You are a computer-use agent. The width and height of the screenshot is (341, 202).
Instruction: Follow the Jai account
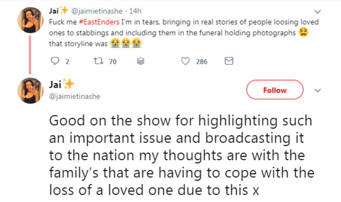[275, 89]
